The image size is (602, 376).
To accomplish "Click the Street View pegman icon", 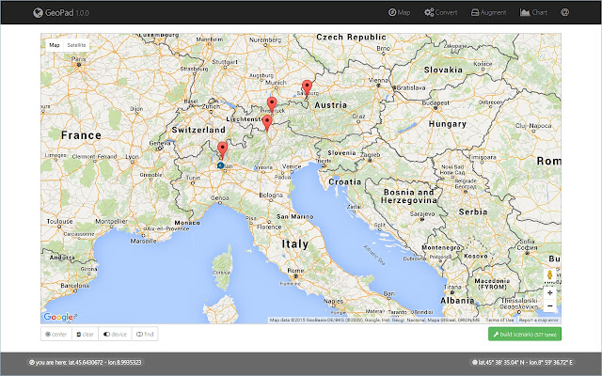I will point(549,275).
